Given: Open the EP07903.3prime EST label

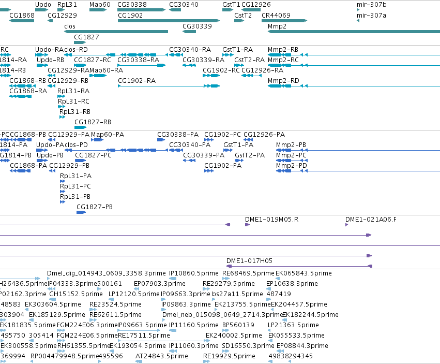Looking at the screenshot, I should tap(160, 284).
